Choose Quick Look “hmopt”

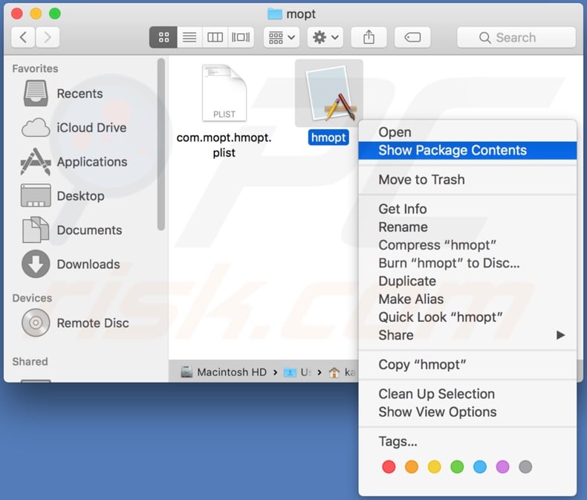[x=467, y=316]
